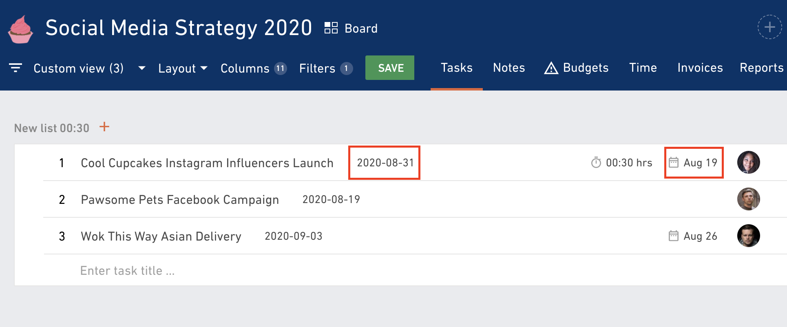
Task: Open Filters 1 panel
Action: [x=326, y=68]
